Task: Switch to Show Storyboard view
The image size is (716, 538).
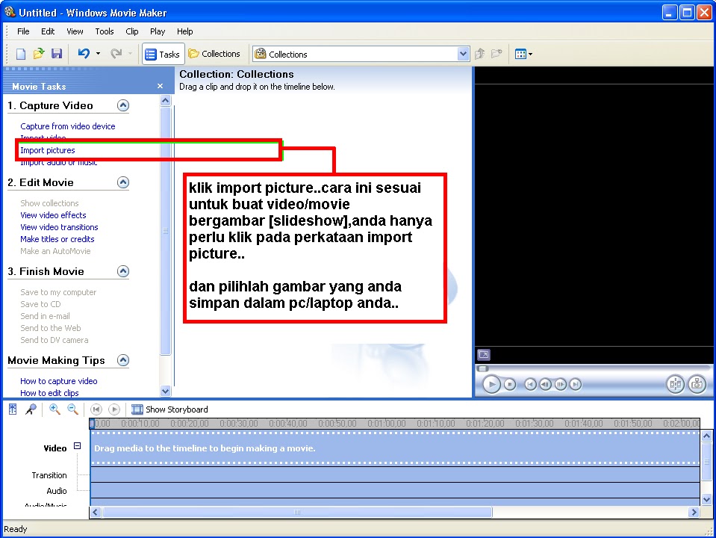Action: coord(169,409)
